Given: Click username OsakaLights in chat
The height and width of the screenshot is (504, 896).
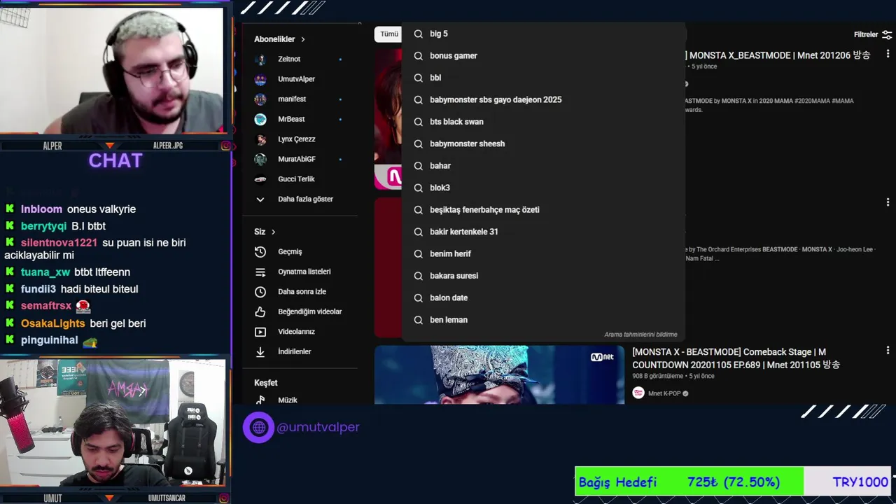Looking at the screenshot, I should [x=52, y=323].
